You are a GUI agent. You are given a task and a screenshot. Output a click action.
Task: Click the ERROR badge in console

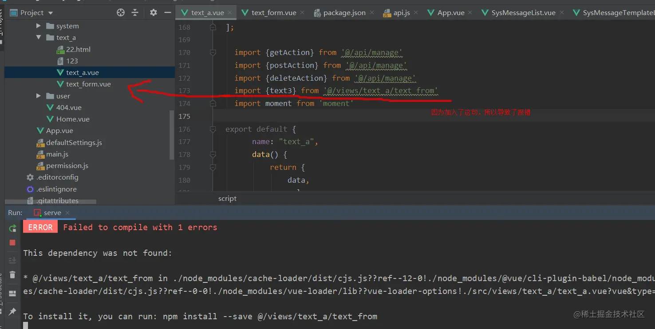tap(40, 227)
